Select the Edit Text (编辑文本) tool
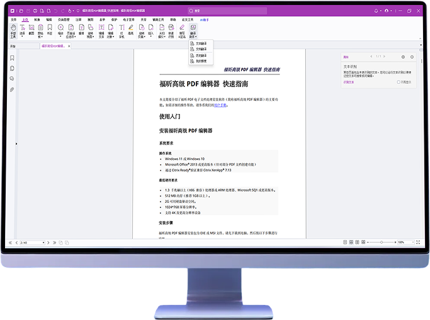The height and width of the screenshot is (320, 430). 101,30
